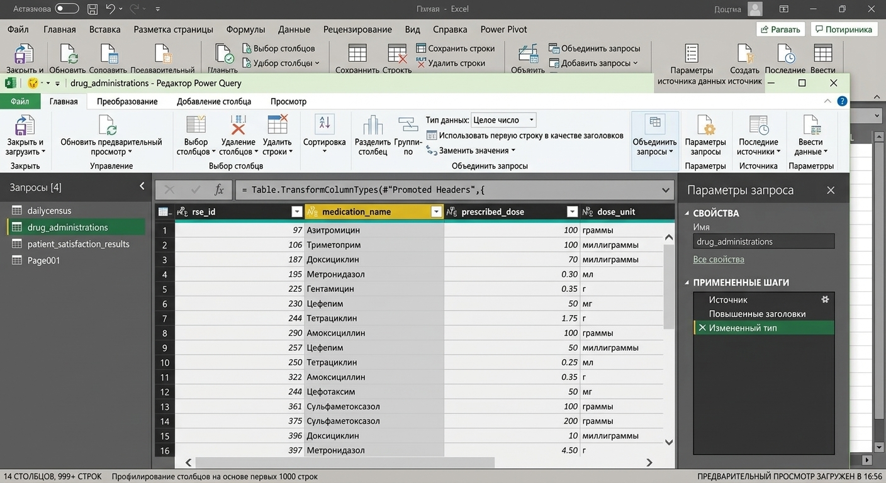Click the Разделить столбец icon

pos(373,125)
